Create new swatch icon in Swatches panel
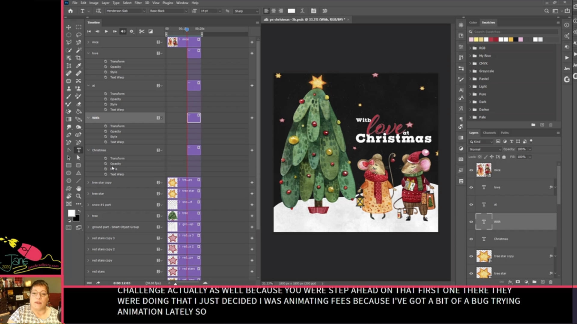 pyautogui.click(x=542, y=125)
